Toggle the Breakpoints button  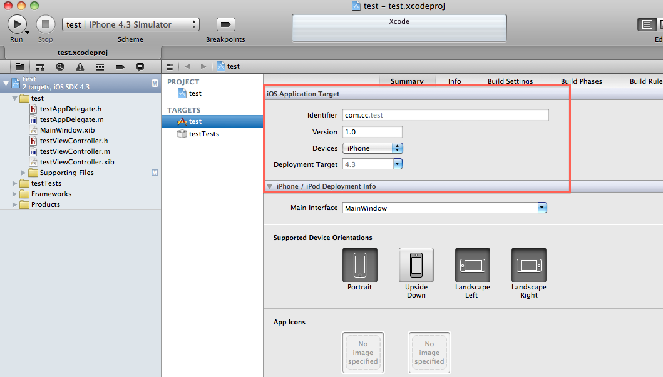click(225, 24)
